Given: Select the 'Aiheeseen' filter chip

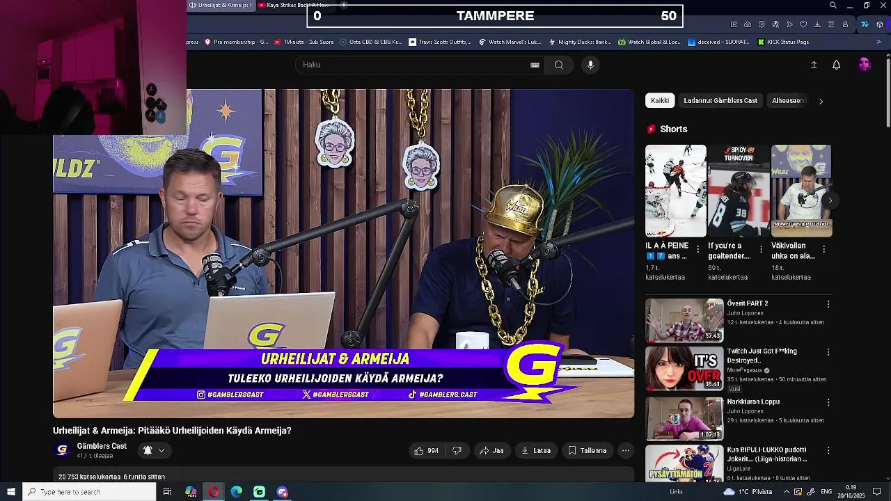Looking at the screenshot, I should tap(787, 101).
